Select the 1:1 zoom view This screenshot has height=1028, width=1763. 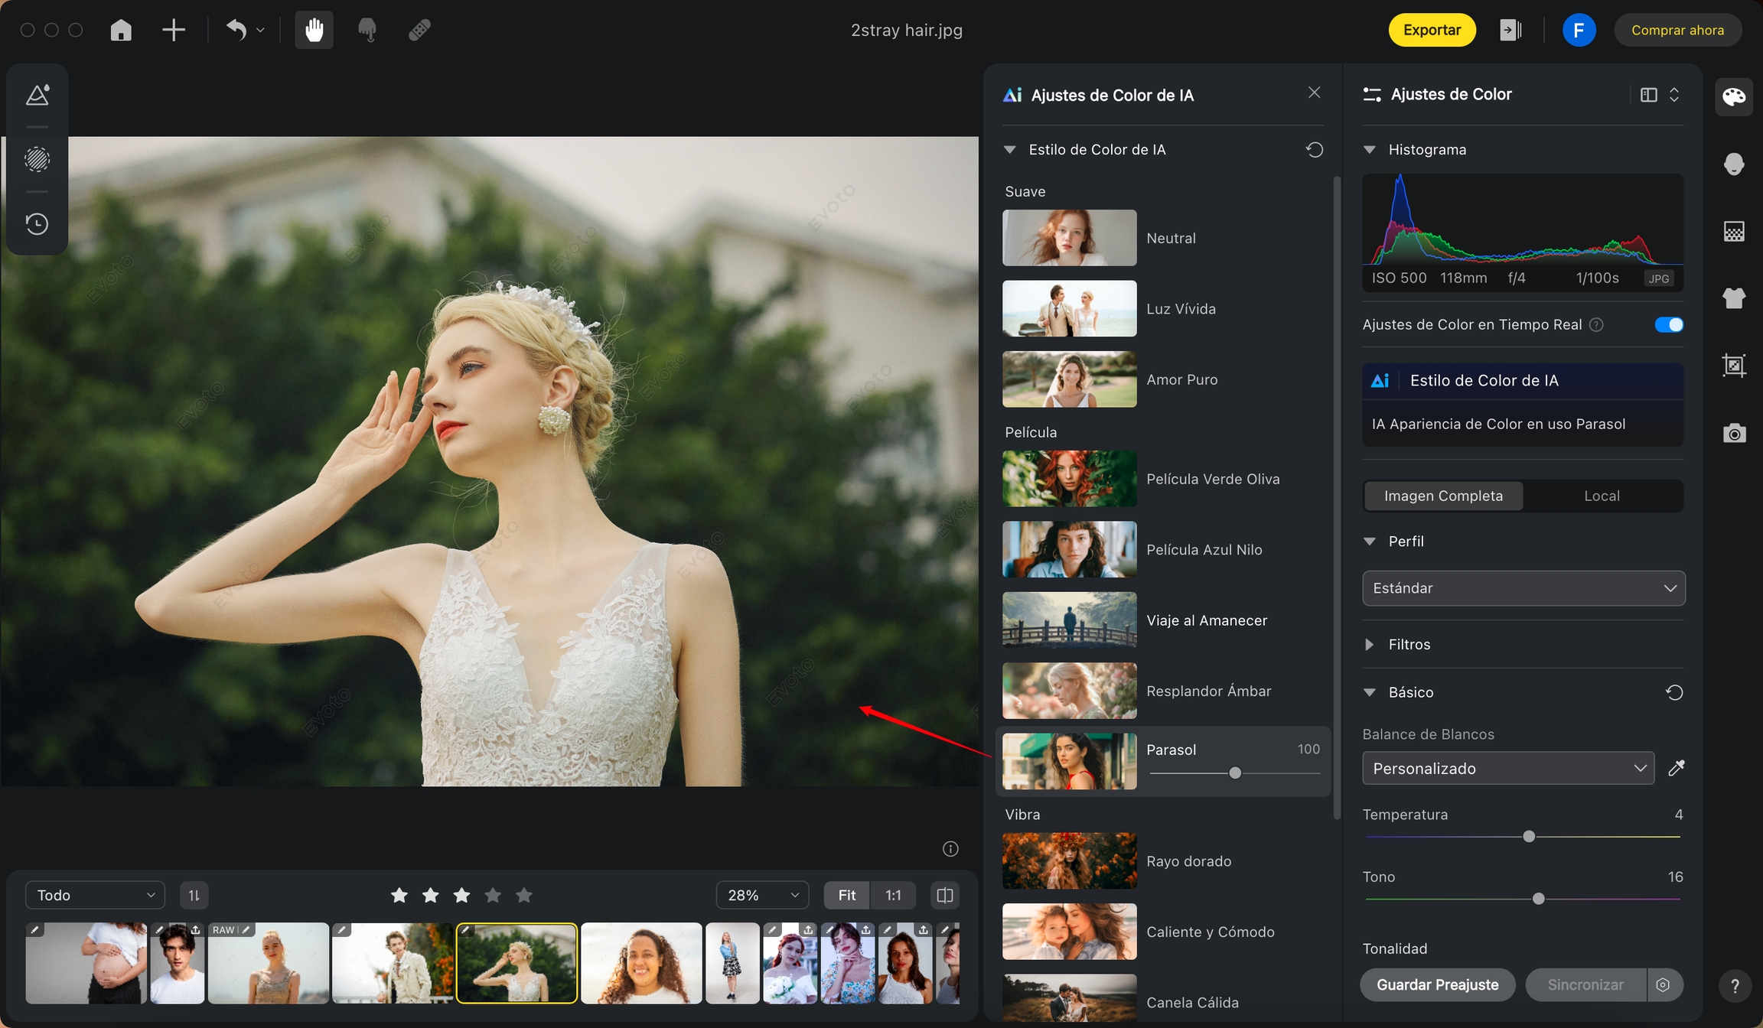click(x=893, y=895)
